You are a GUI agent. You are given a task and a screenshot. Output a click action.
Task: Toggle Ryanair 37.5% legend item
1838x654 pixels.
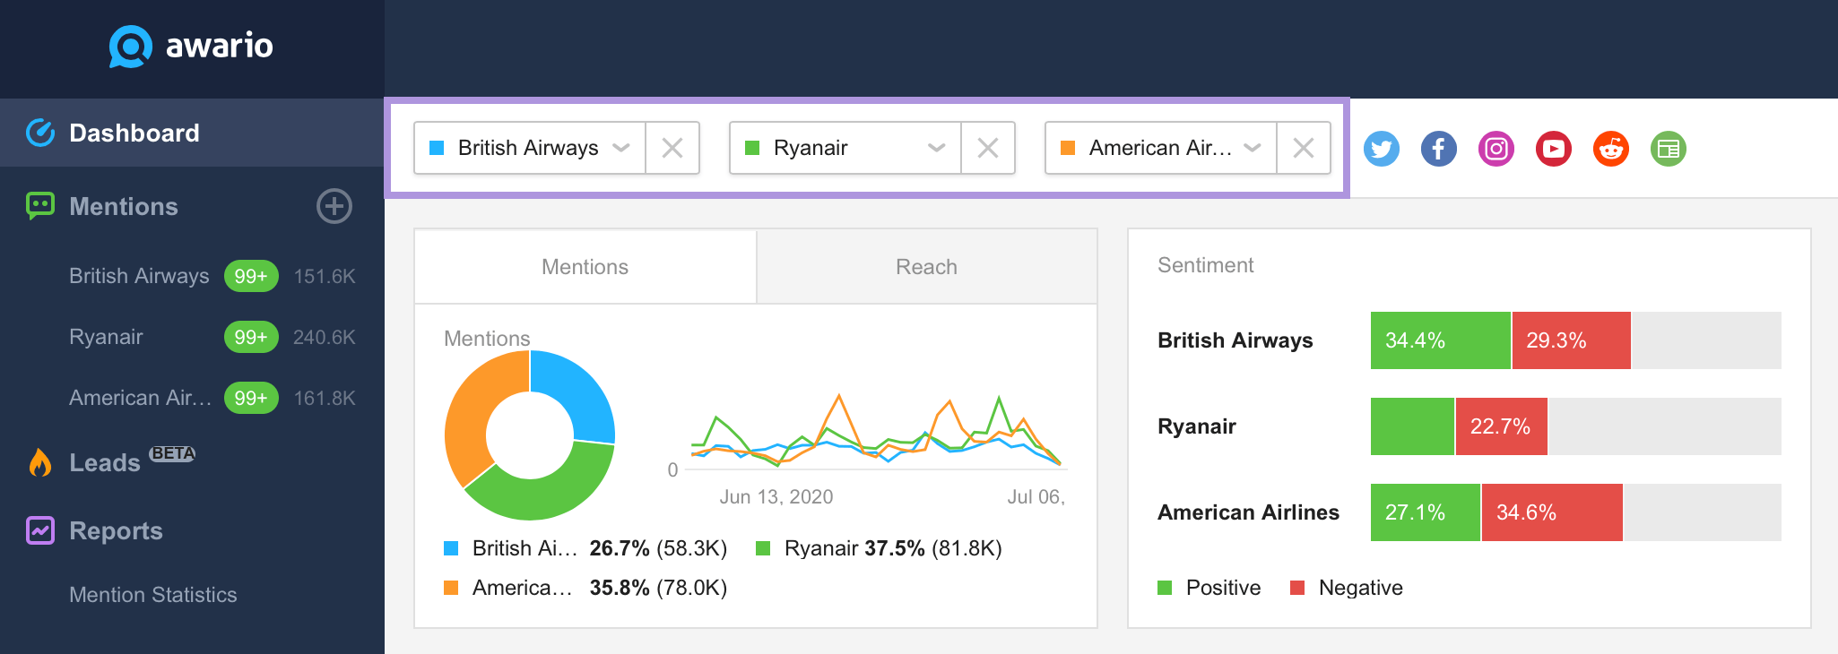(879, 548)
